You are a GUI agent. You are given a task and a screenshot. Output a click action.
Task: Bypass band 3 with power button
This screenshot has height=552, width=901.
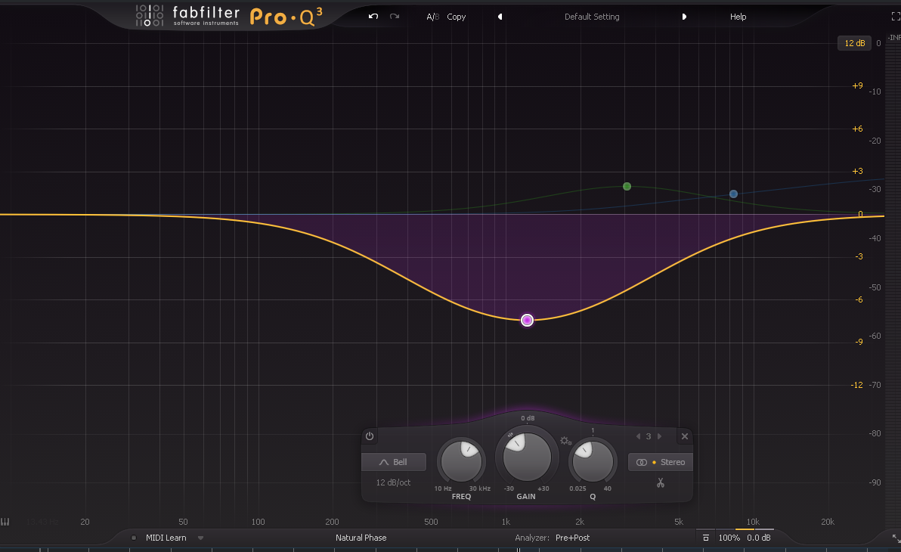(x=370, y=436)
